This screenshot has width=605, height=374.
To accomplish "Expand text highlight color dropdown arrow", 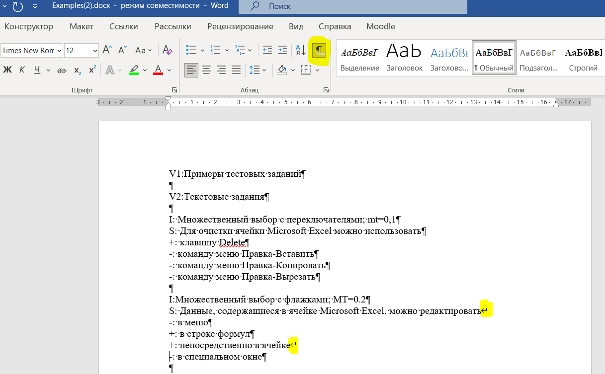I will point(145,70).
